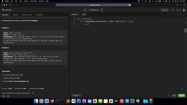Click page reader icon in address bar
The image size is (187, 105).
click(x=129, y=5)
